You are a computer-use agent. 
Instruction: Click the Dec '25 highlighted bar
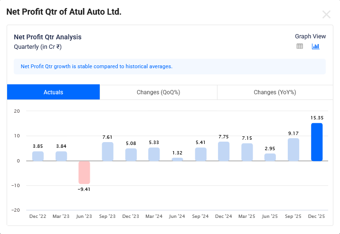pyautogui.click(x=317, y=142)
